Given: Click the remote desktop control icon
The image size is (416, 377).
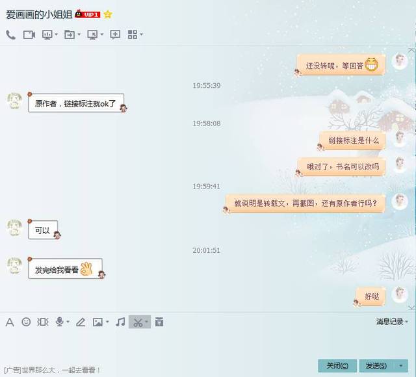Looking at the screenshot, I should [x=92, y=34].
